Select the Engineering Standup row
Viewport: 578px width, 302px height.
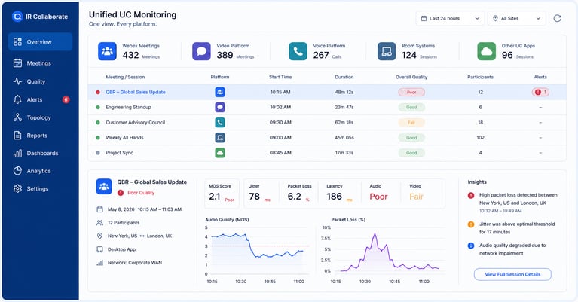pyautogui.click(x=326, y=107)
